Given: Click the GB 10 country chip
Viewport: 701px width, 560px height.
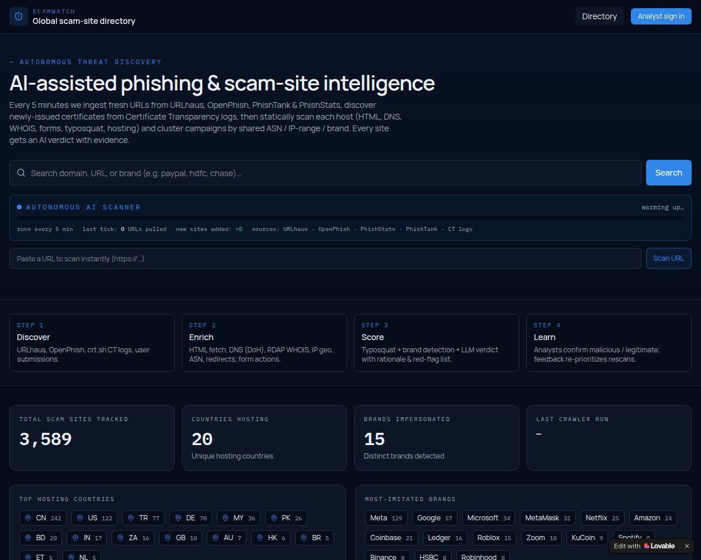Looking at the screenshot, I should tap(181, 538).
